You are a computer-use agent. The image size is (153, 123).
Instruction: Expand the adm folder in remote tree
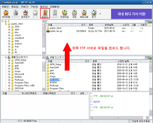[x=9, y=29]
